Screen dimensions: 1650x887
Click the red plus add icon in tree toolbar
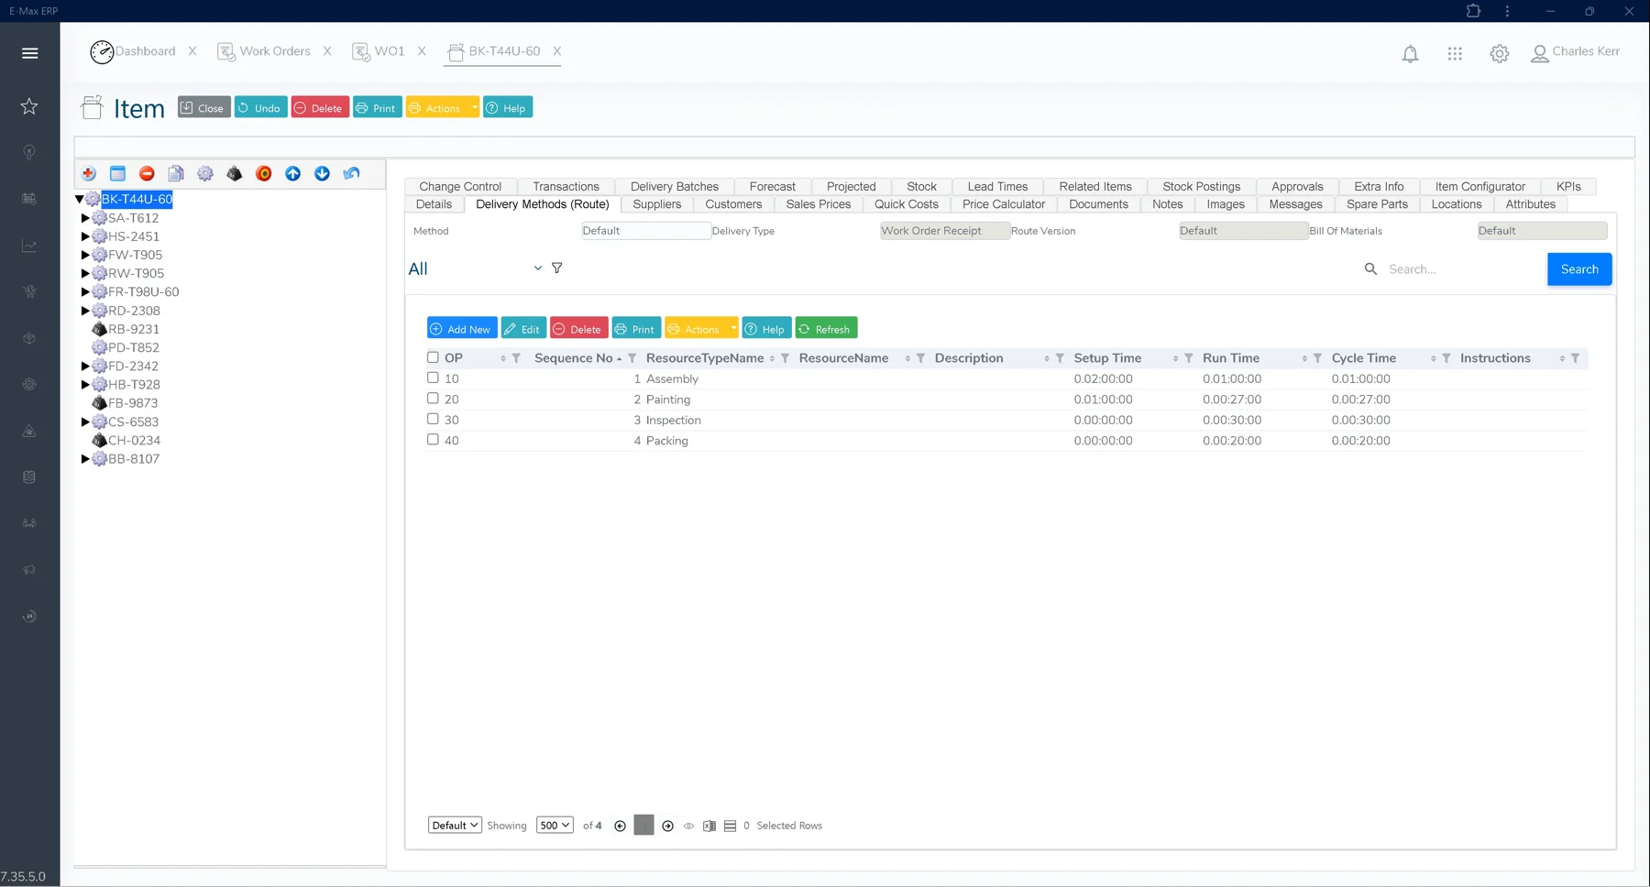click(89, 173)
